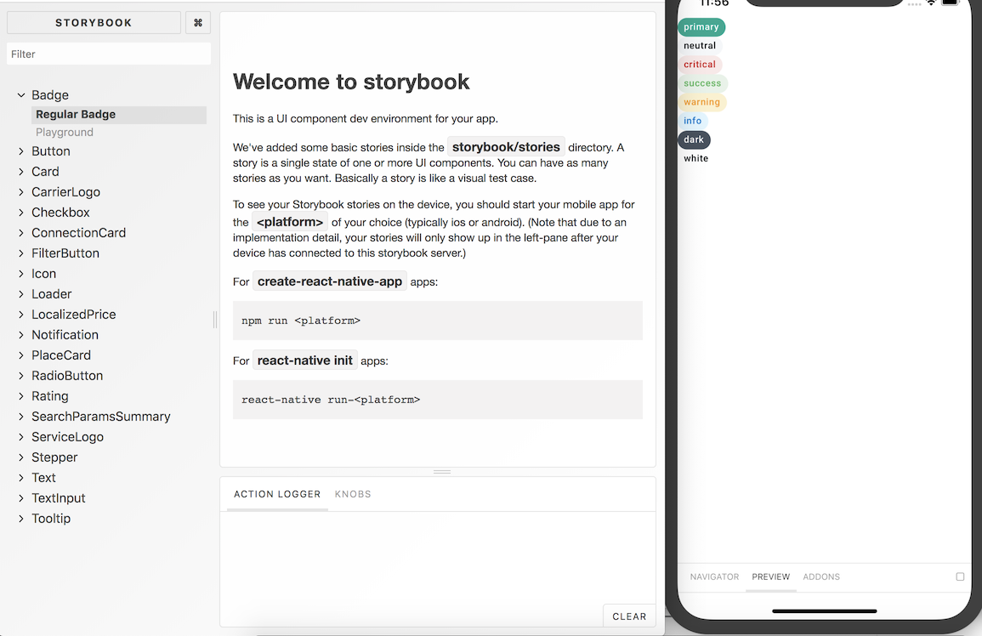The width and height of the screenshot is (982, 636).
Task: Expand the TextInput chevron
Action: 21,498
